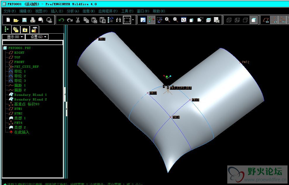Viewport: 289px width, 185px height.
Task: Open the 显示(O) dropdown in model tree
Action: click(13, 37)
